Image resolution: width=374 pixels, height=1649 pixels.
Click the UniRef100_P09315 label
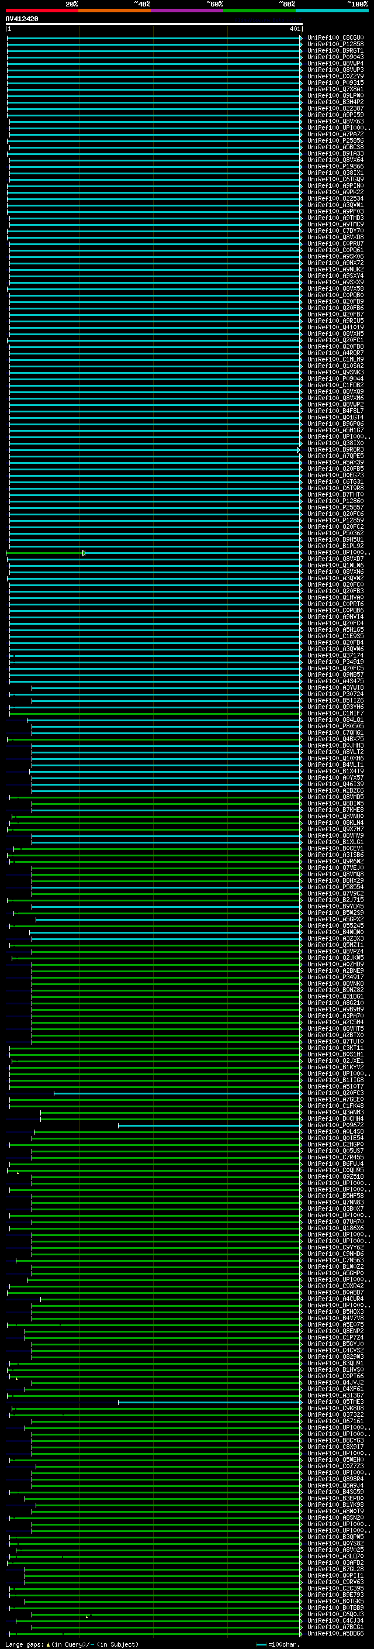tap(335, 82)
